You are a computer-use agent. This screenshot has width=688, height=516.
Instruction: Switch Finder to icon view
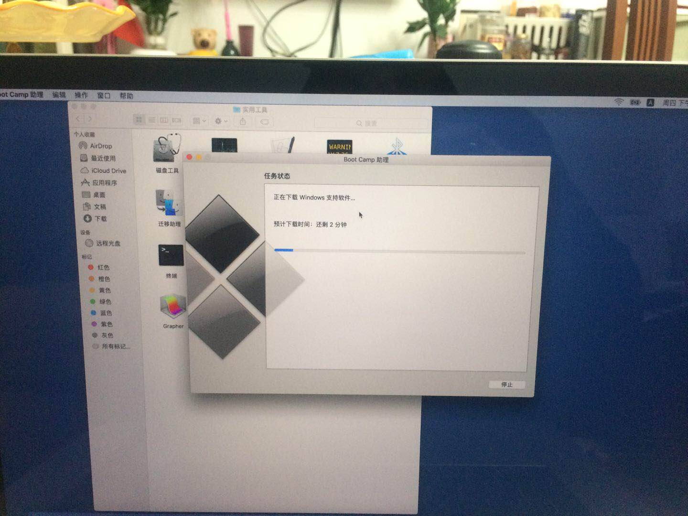point(139,119)
